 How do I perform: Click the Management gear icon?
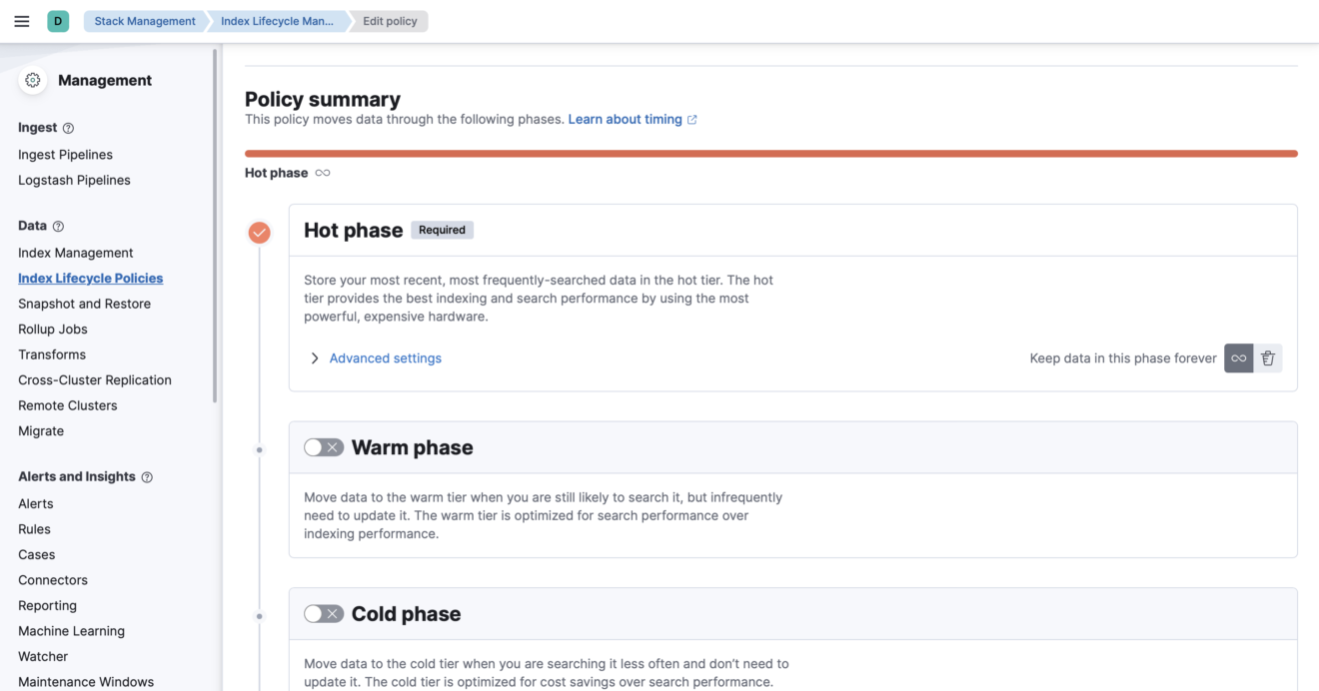click(x=32, y=80)
